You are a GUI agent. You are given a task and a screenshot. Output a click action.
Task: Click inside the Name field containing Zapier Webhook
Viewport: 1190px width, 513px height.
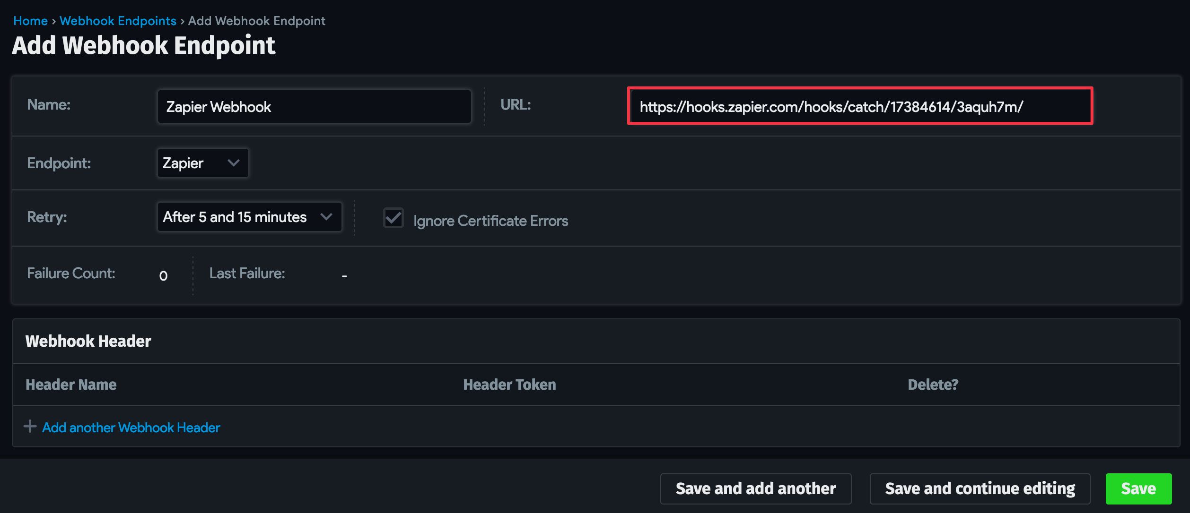coord(314,106)
